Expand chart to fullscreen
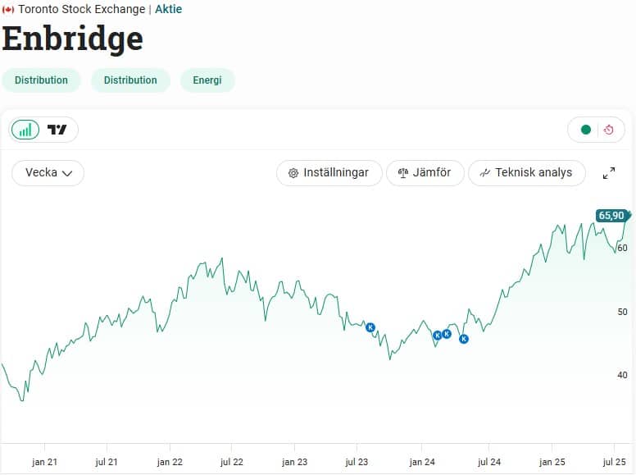Viewport: 636px width, 475px height. (x=609, y=173)
